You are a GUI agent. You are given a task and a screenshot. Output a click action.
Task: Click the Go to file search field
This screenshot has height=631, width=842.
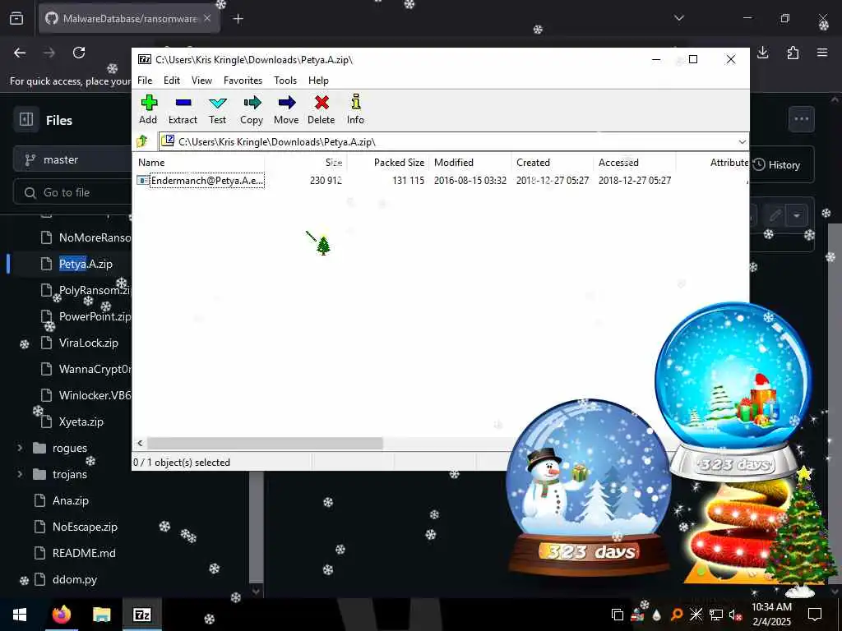pyautogui.click(x=72, y=192)
